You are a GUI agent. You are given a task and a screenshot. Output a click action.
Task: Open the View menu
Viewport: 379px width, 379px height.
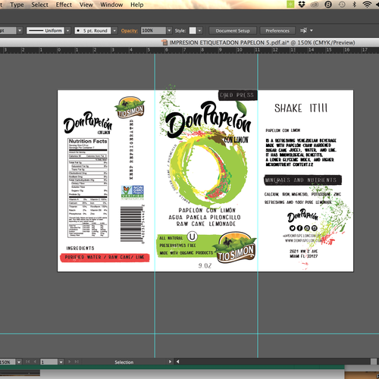point(86,5)
